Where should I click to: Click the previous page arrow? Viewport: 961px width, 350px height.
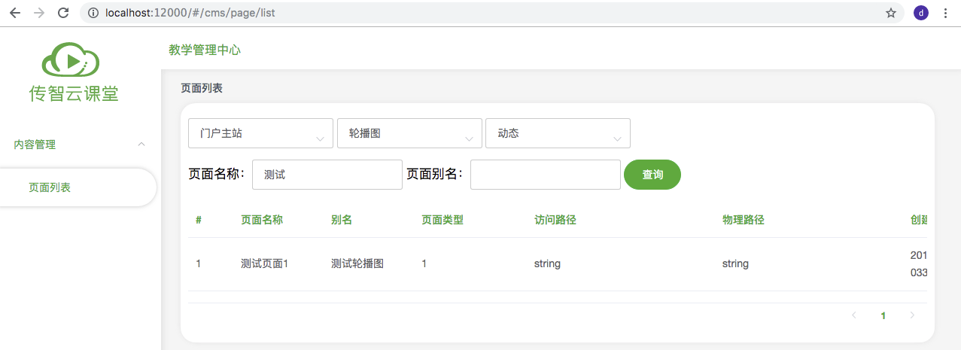point(853,315)
